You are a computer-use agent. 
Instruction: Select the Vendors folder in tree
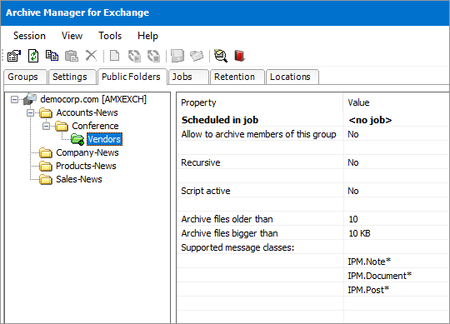tap(104, 139)
